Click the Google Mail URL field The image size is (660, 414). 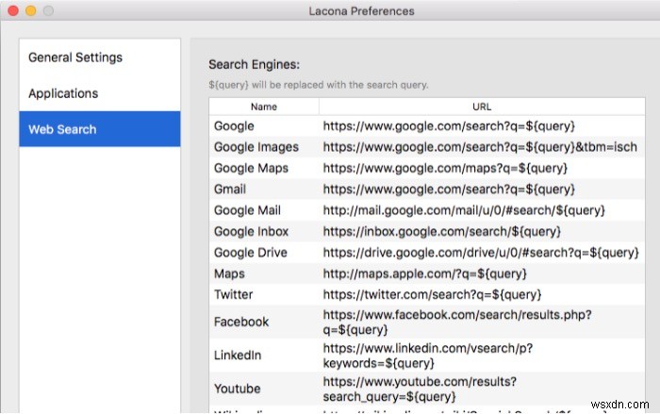point(464,210)
